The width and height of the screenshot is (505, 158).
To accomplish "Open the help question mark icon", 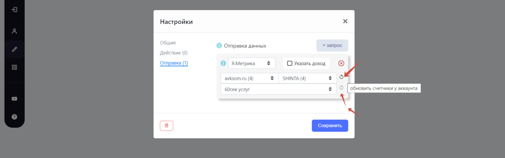I will (14, 117).
